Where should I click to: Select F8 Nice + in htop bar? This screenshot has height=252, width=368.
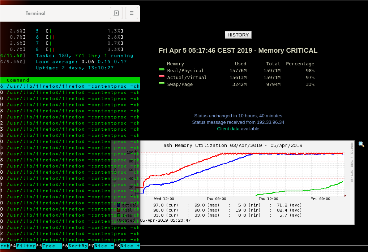click(127, 246)
